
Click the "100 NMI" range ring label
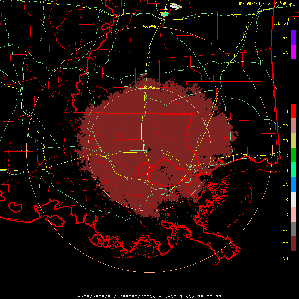pos(149,26)
